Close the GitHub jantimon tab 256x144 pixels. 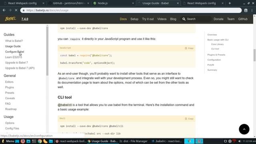[x=88, y=3]
